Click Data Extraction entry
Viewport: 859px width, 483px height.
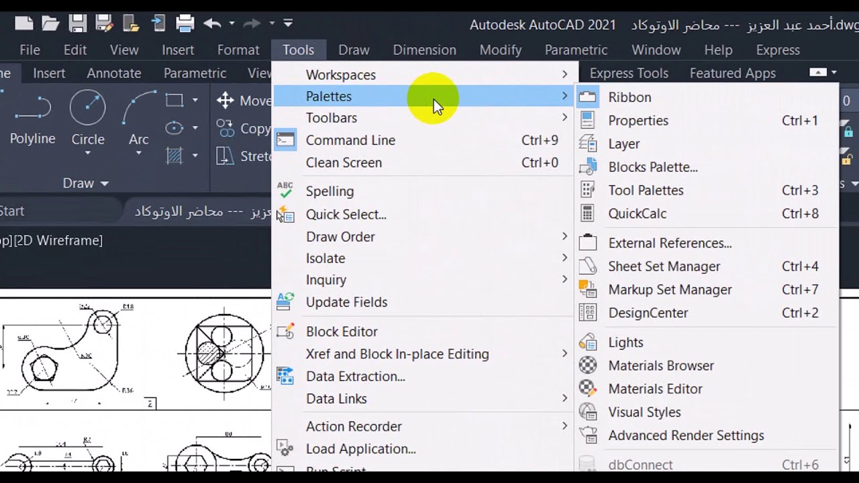point(423,376)
